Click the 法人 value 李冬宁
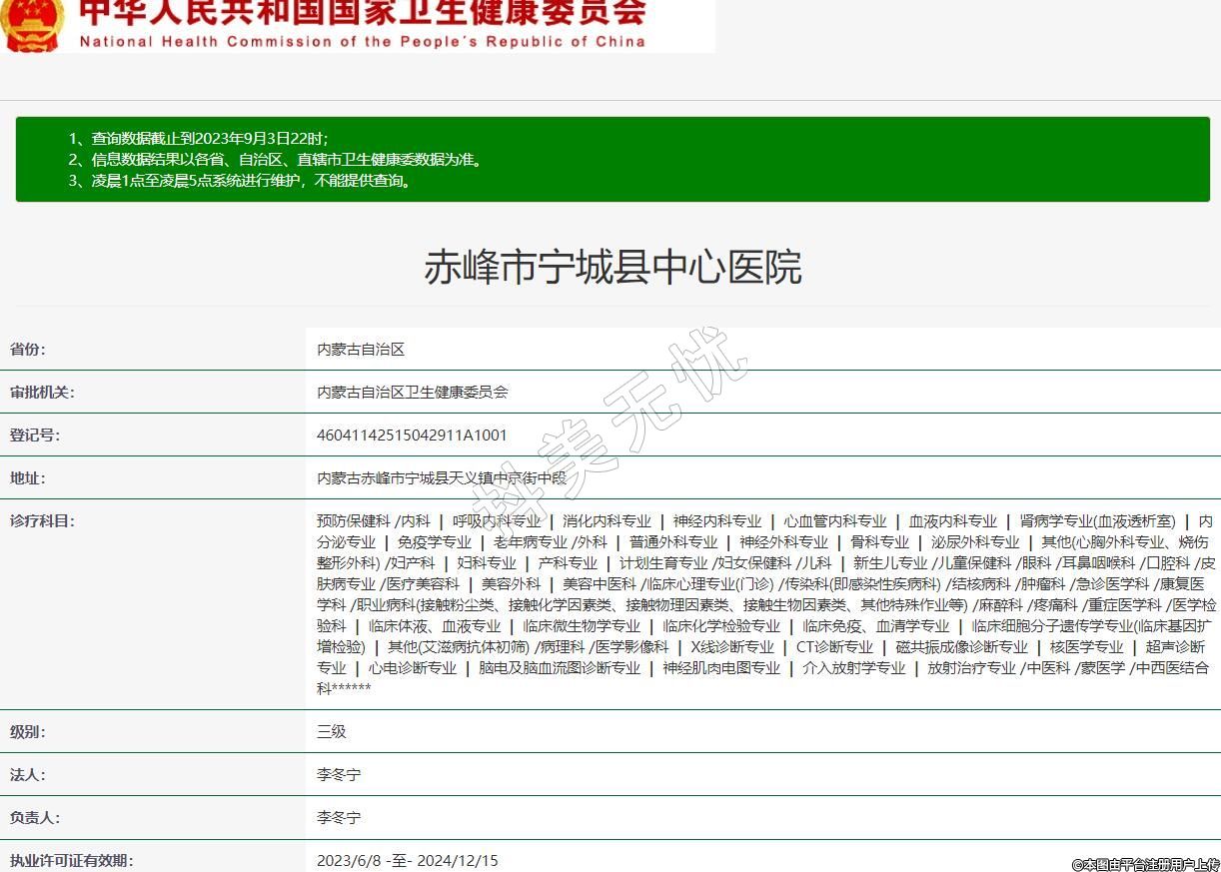This screenshot has width=1221, height=872. click(x=339, y=774)
